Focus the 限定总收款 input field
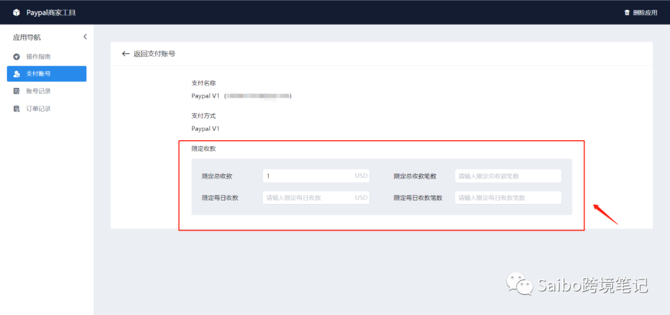The width and height of the screenshot is (670, 315). (316, 176)
